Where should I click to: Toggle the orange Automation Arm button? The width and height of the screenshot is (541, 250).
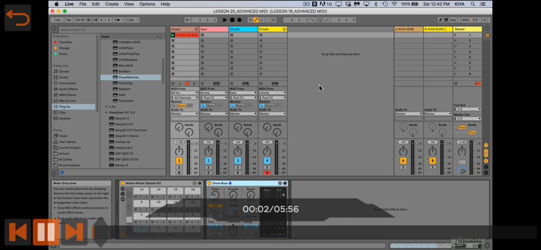pos(256,20)
